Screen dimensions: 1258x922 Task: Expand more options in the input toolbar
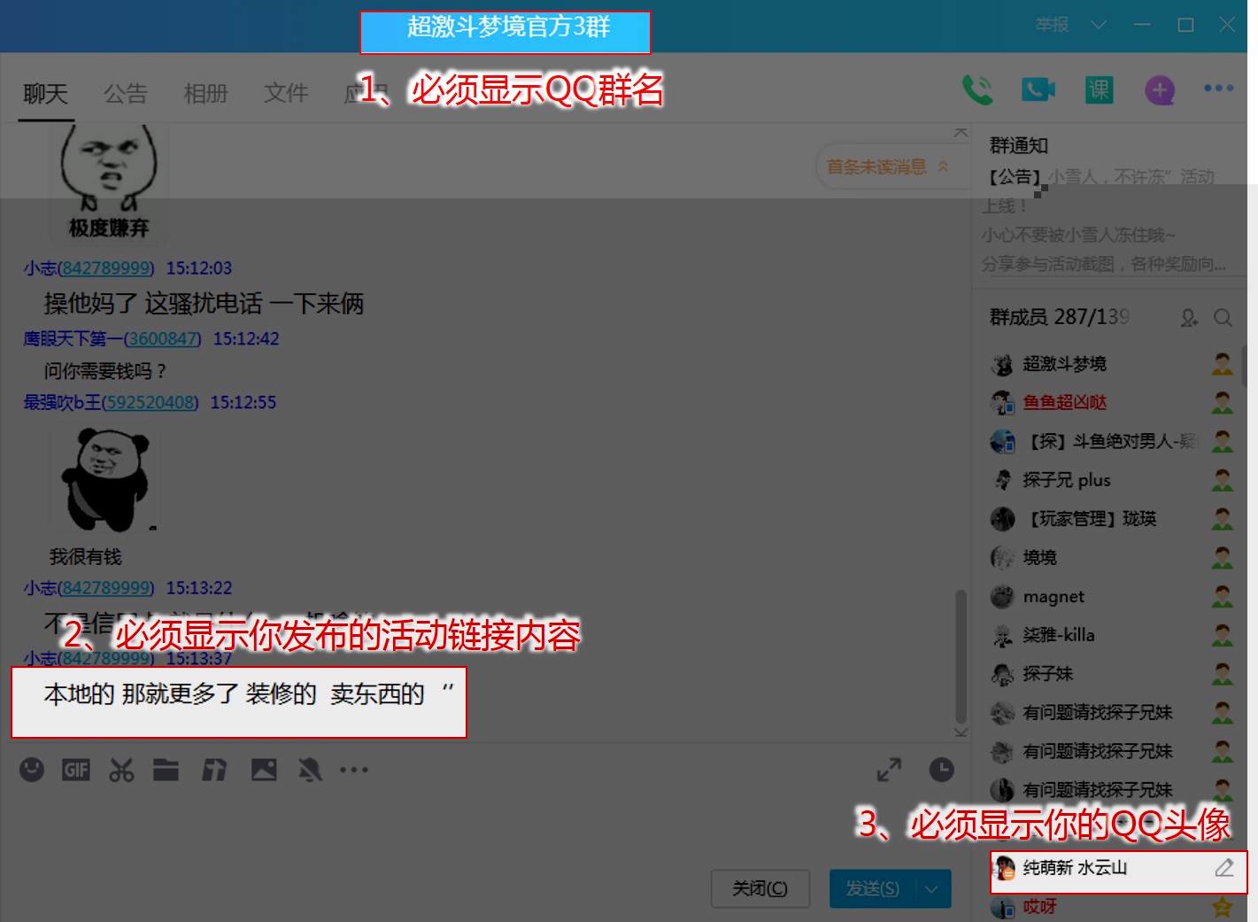coord(354,770)
